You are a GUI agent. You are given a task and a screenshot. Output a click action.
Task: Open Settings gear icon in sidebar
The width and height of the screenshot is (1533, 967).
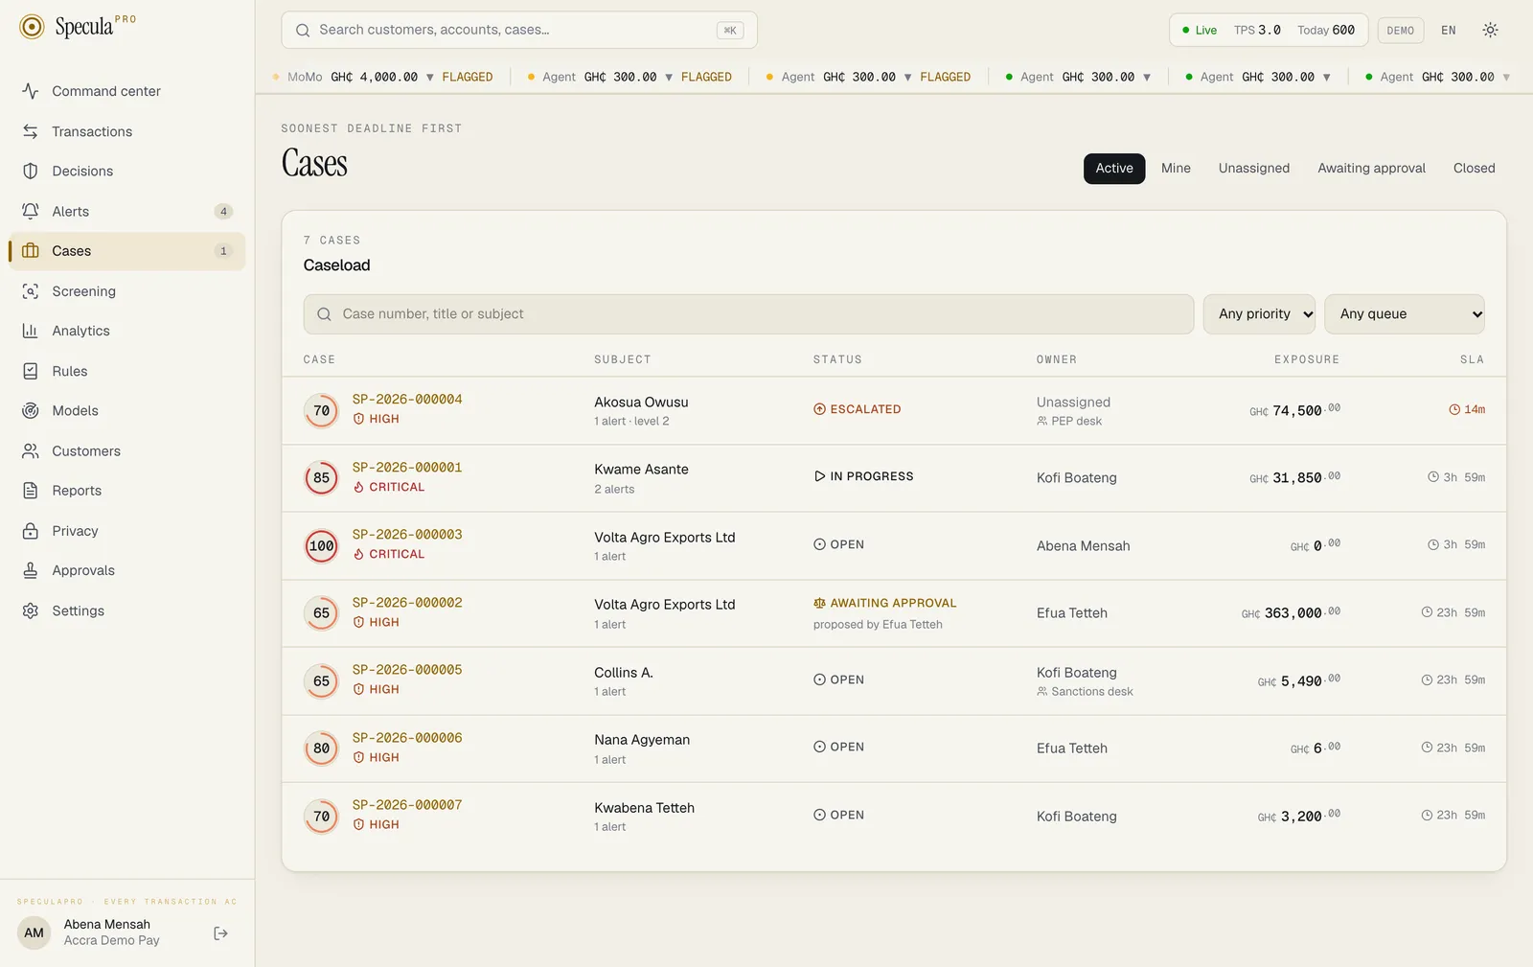point(31,610)
